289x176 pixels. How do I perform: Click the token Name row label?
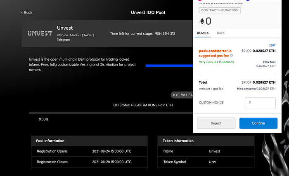168,151
